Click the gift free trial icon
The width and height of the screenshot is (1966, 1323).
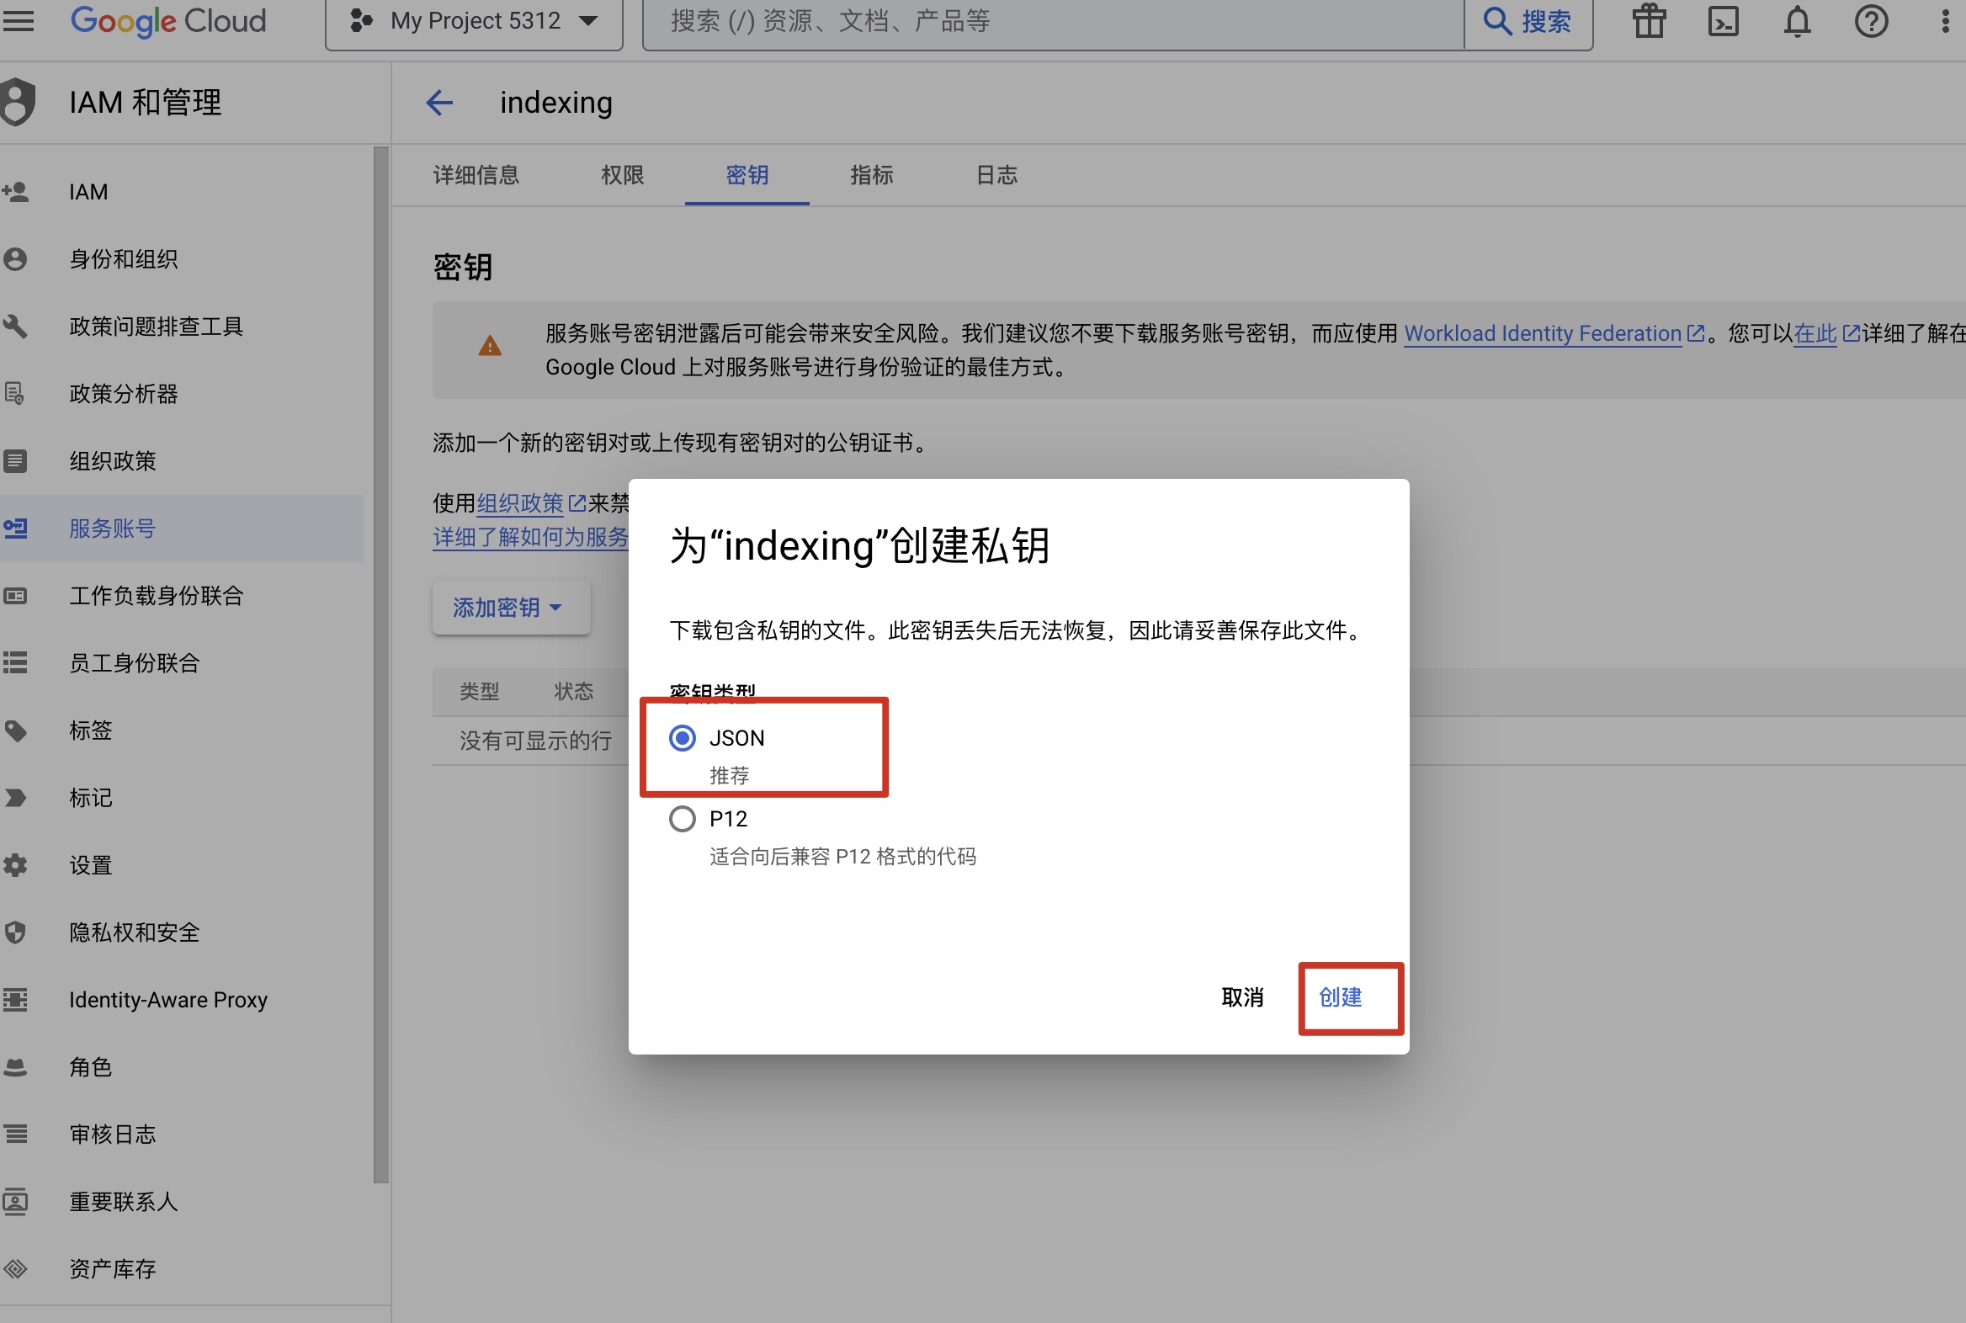1648,21
